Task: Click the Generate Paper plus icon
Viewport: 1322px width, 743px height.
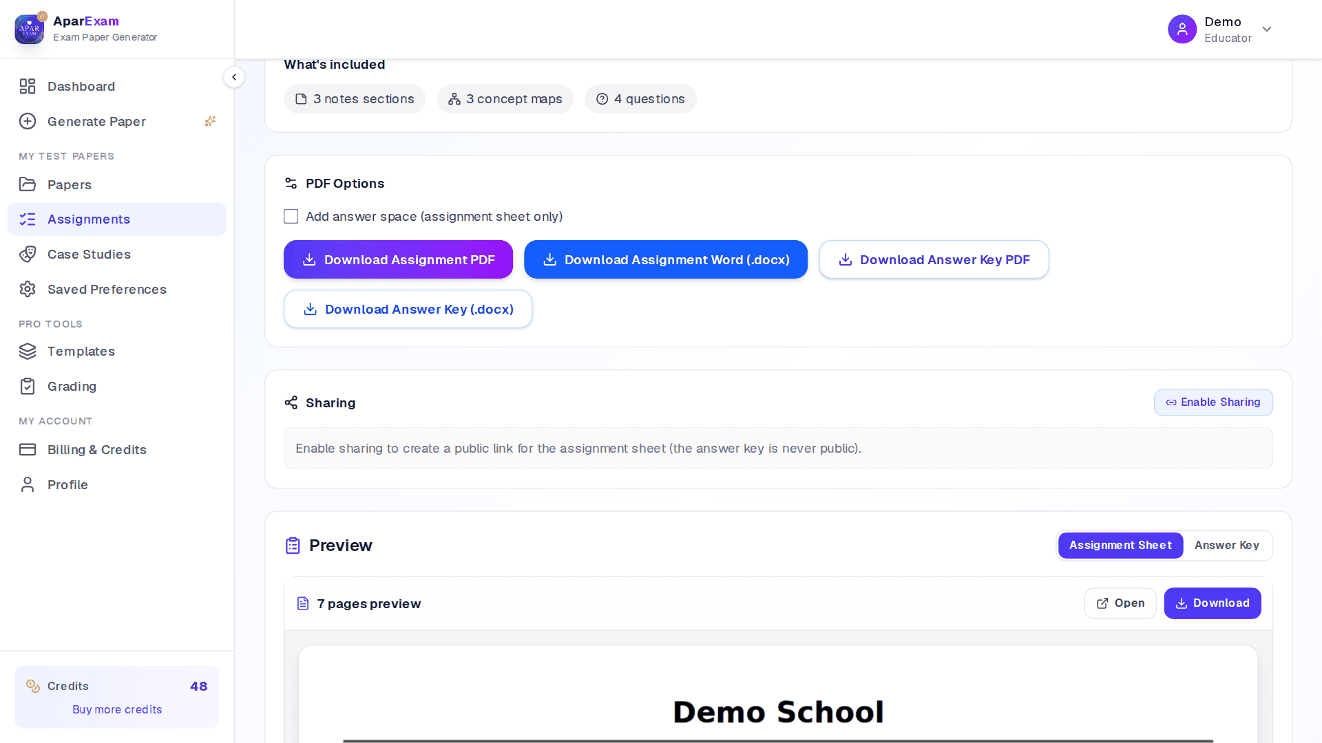Action: coord(28,122)
